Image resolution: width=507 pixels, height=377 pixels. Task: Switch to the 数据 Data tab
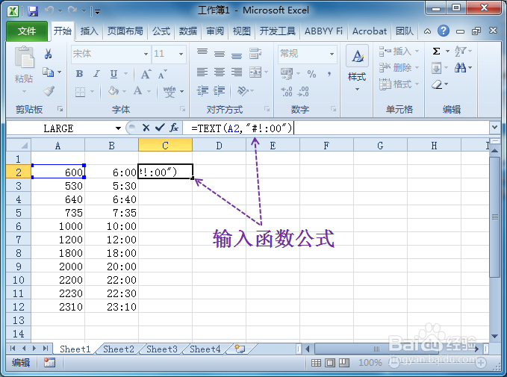coord(188,31)
